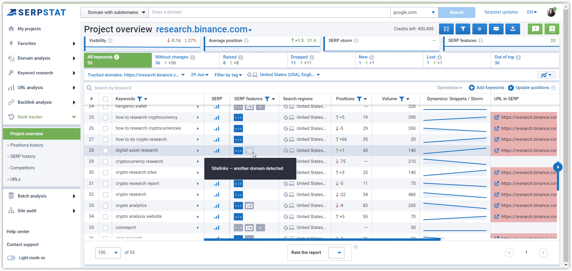Click the green feedback exclamation button

[x=535, y=29]
